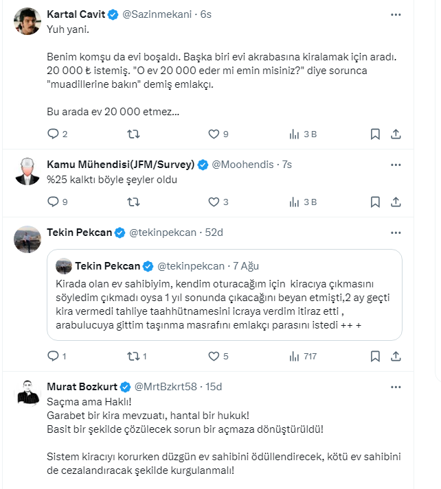Like Kamu Mühendisi's tweet
This screenshot has width=441, height=489.
coord(213,202)
